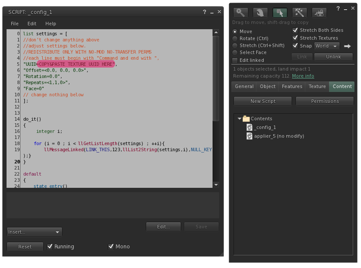Select the Move hand tool
This screenshot has height=268, width=361.
click(x=260, y=13)
